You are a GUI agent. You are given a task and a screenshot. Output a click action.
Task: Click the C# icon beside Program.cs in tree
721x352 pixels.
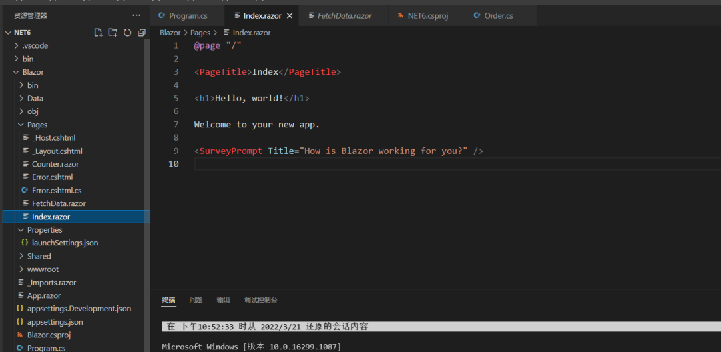click(20, 348)
